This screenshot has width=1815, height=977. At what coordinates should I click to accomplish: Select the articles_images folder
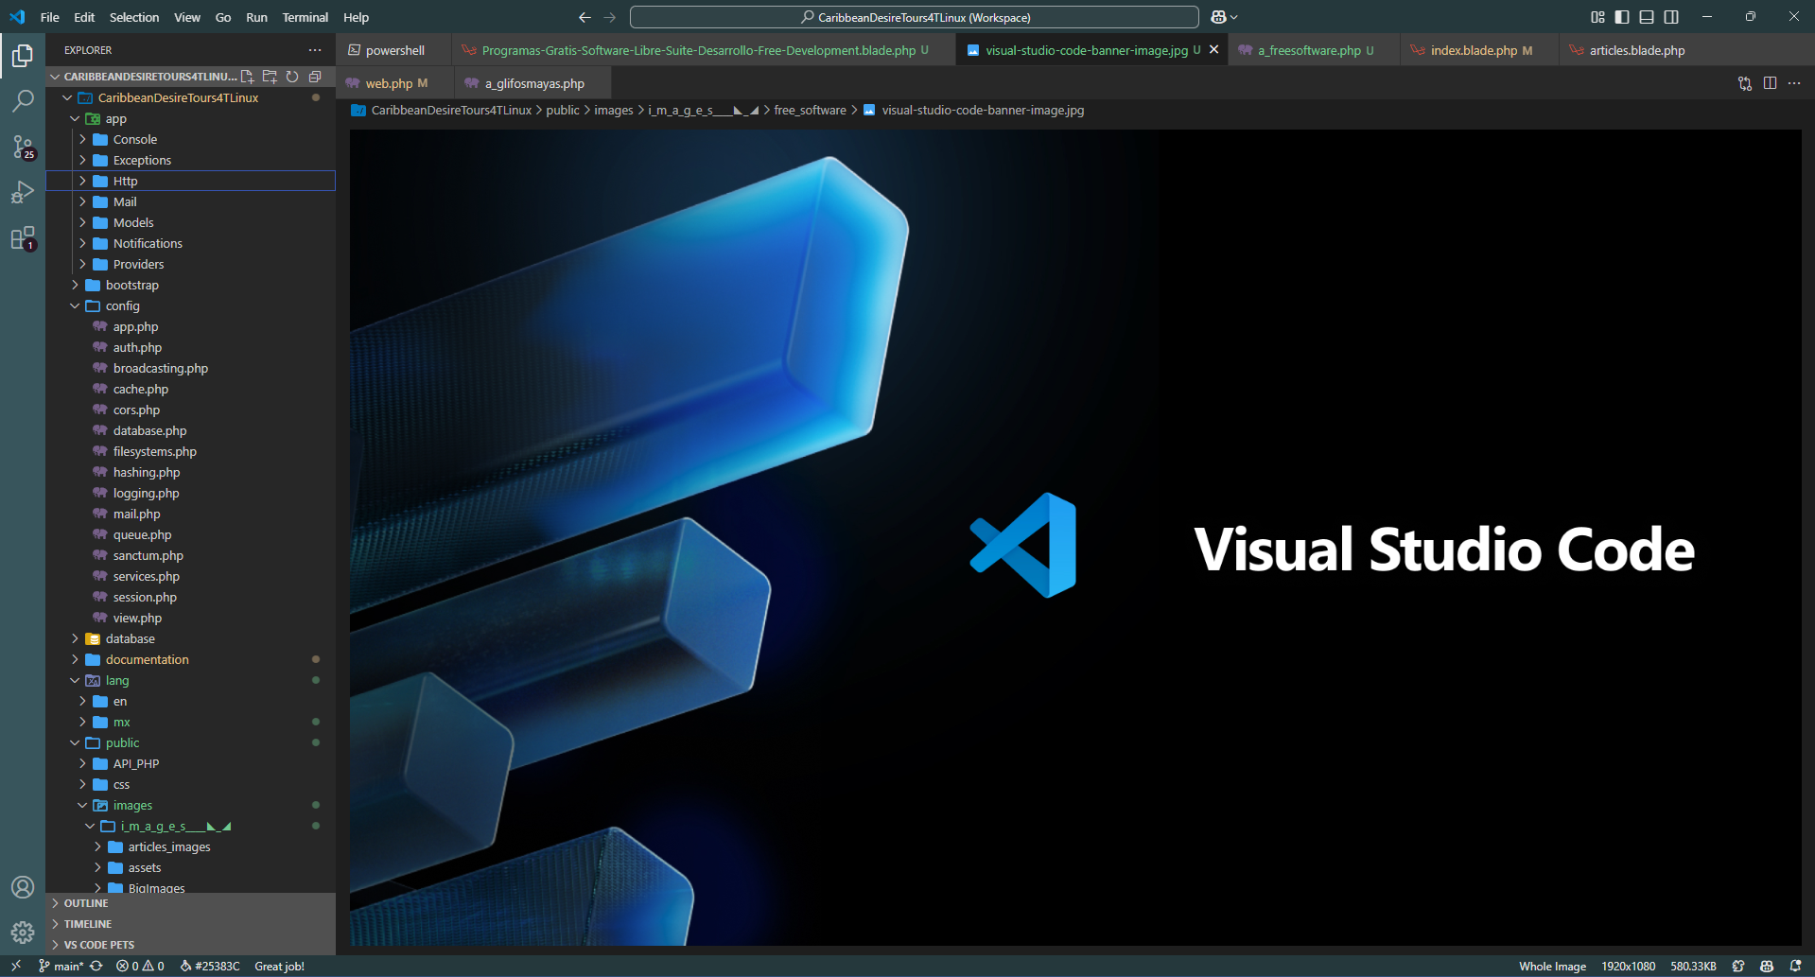pyautogui.click(x=190, y=846)
